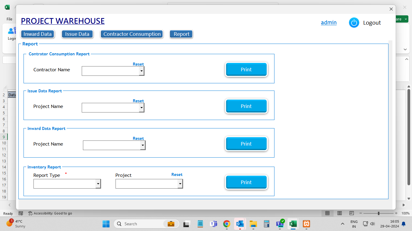Print the Inventory Report

[246, 182]
